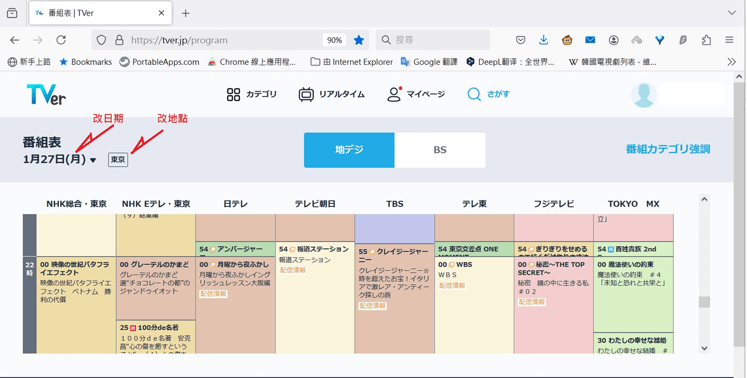Click the TVer logo
This screenshot has width=747, height=378.
(x=46, y=94)
